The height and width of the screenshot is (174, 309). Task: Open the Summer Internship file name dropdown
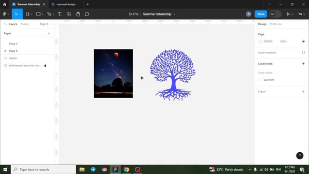[x=174, y=14]
